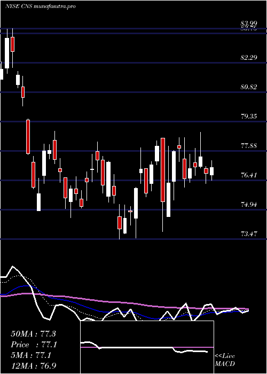Click the NYSE CNS munafasutra.pro title text
The image size is (267, 374).
tap(40, 6)
